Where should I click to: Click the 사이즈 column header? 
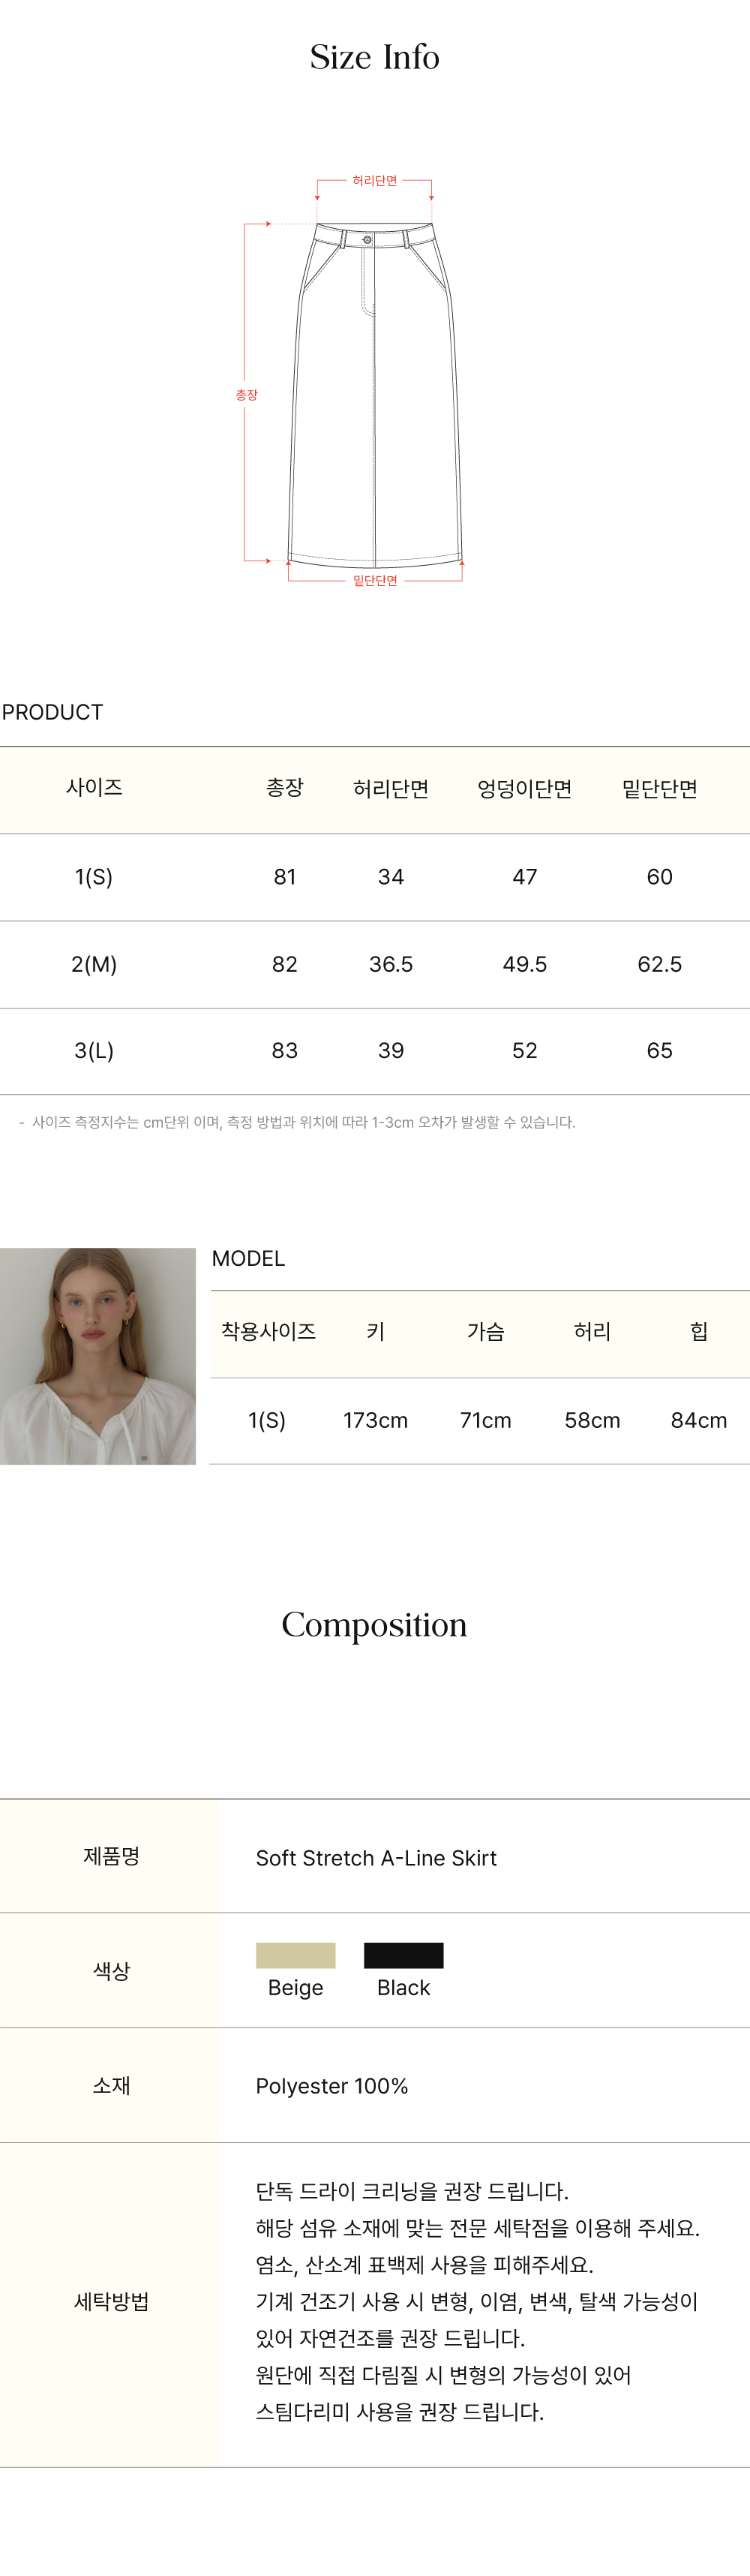point(94,788)
